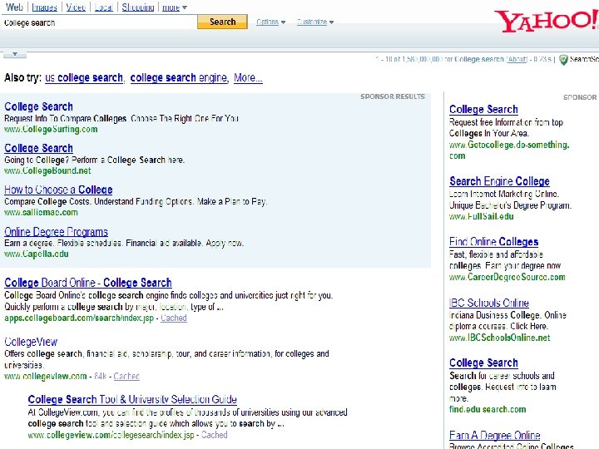
Task: Open the Cached link for the collegeboard result
Action: pyautogui.click(x=174, y=318)
